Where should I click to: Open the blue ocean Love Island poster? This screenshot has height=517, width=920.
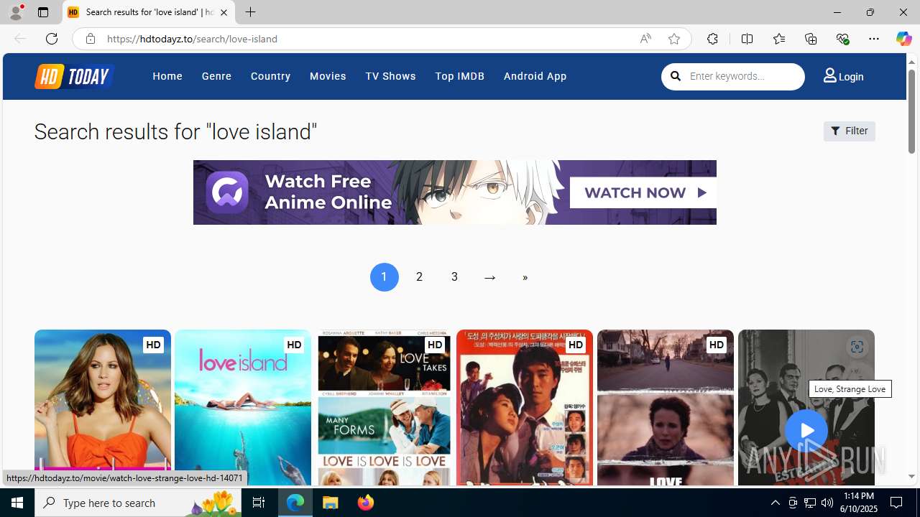click(x=243, y=408)
